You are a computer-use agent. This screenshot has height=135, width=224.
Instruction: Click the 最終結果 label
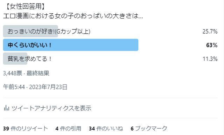(38, 73)
